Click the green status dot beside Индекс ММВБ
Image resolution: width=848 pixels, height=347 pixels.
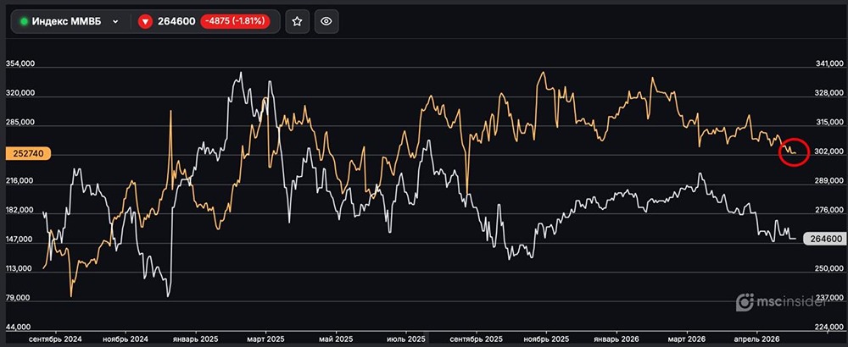(x=24, y=22)
